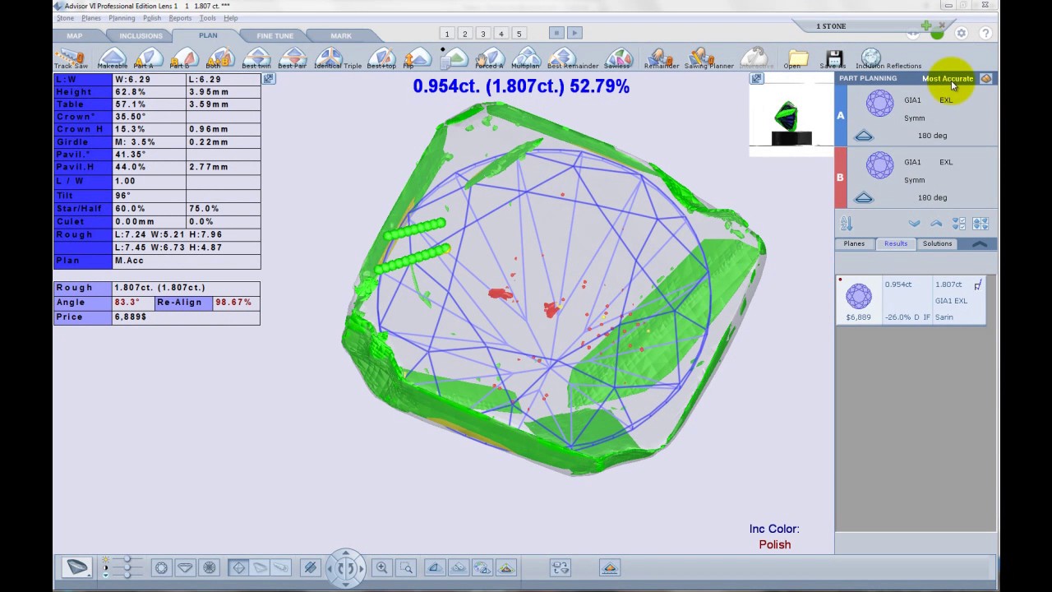Click the Open folder icon
The width and height of the screenshot is (1052, 592).
coord(796,58)
